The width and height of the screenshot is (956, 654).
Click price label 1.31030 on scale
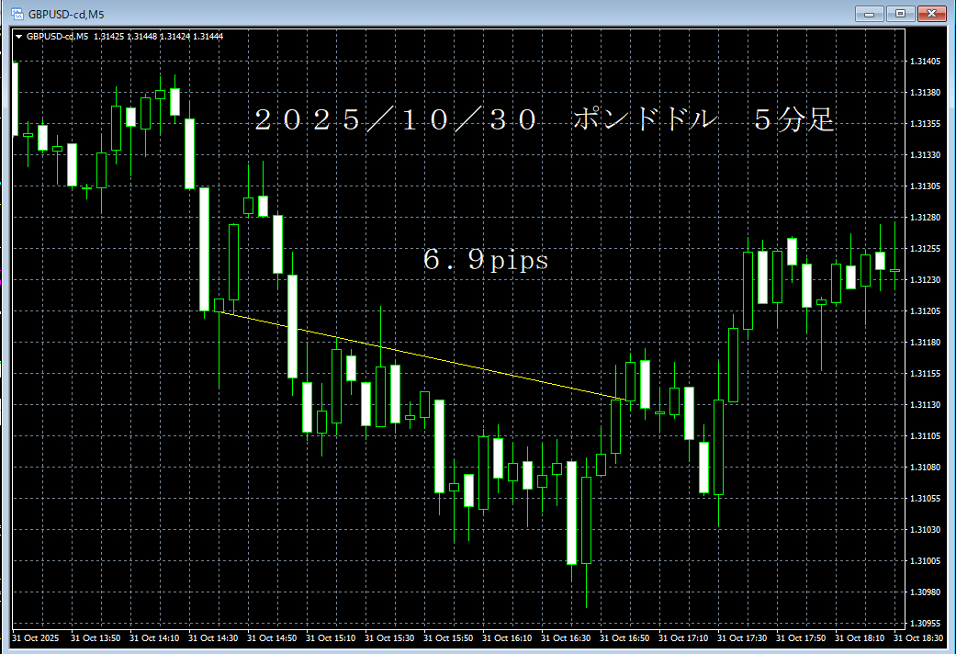coord(925,530)
